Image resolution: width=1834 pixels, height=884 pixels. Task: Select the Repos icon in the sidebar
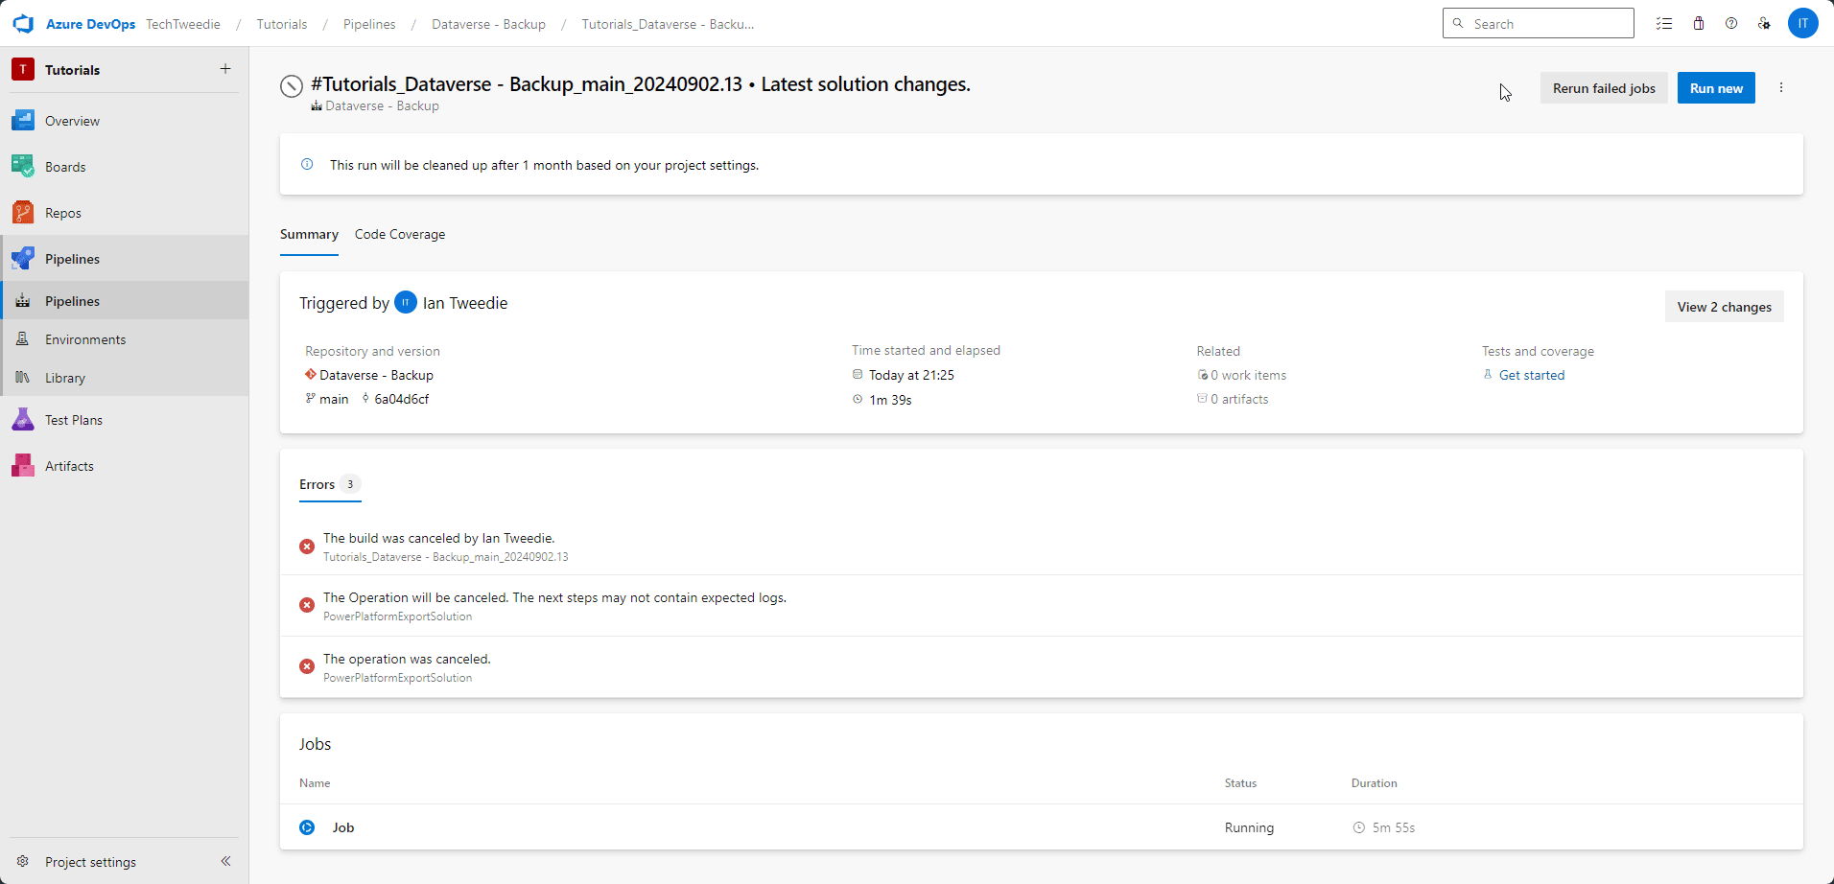click(x=22, y=212)
